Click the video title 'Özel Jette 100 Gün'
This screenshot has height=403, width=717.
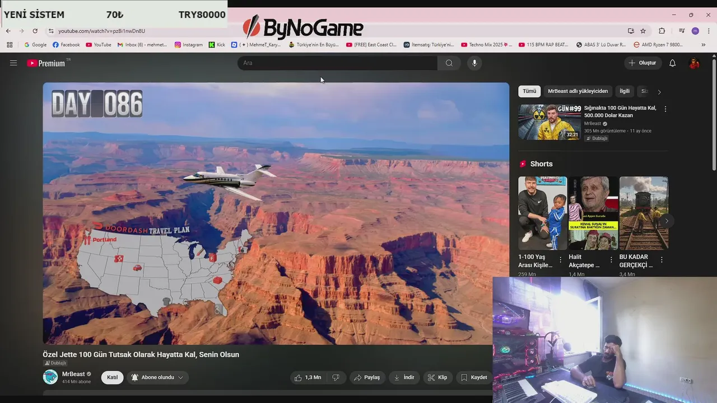[x=141, y=354]
